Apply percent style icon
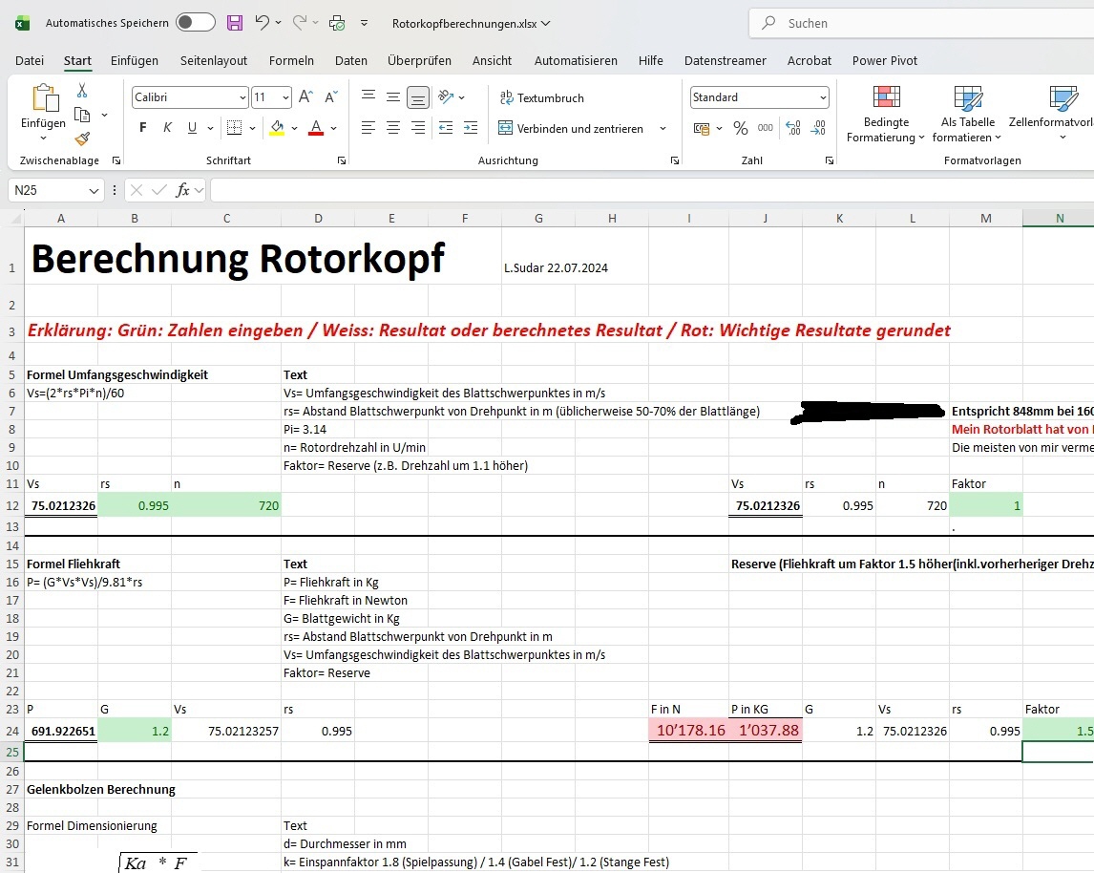 pos(741,128)
